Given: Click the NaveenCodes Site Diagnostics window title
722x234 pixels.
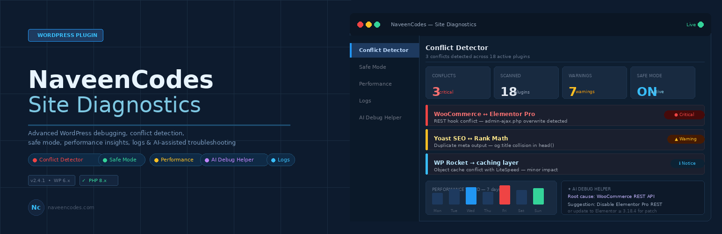Looking at the screenshot, I should point(433,24).
